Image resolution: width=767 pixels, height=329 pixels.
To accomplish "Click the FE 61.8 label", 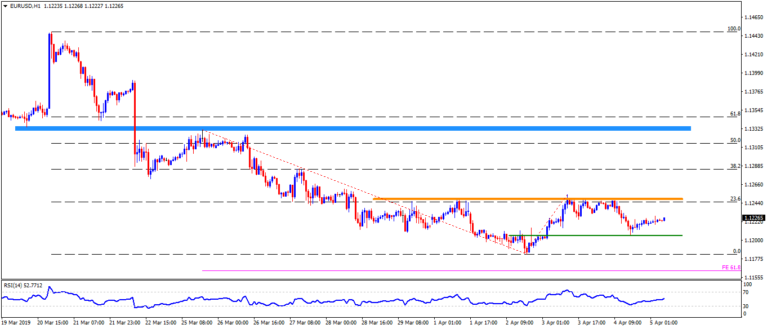I will (x=730, y=268).
